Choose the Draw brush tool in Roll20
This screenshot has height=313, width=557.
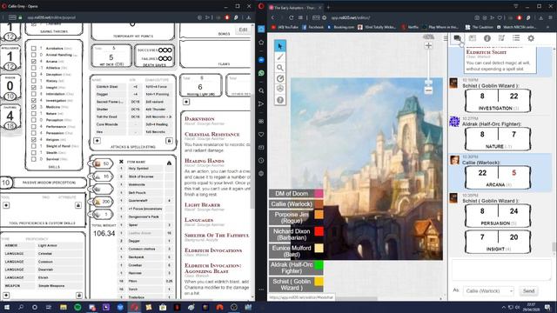[280, 57]
